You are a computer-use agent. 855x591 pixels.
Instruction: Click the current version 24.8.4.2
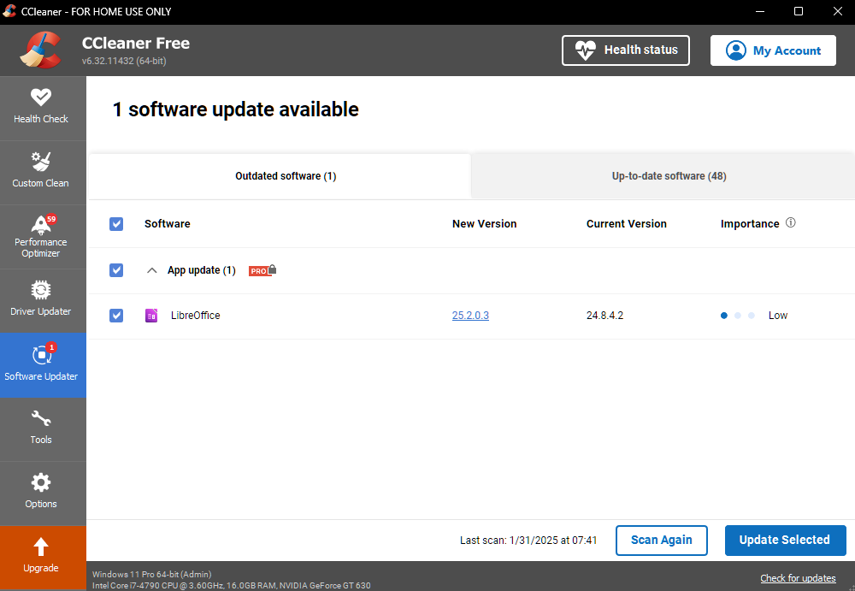point(604,316)
